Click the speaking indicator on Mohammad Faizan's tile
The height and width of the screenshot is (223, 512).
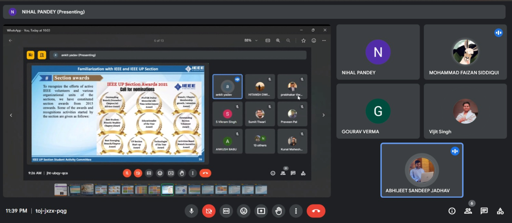pos(499,33)
